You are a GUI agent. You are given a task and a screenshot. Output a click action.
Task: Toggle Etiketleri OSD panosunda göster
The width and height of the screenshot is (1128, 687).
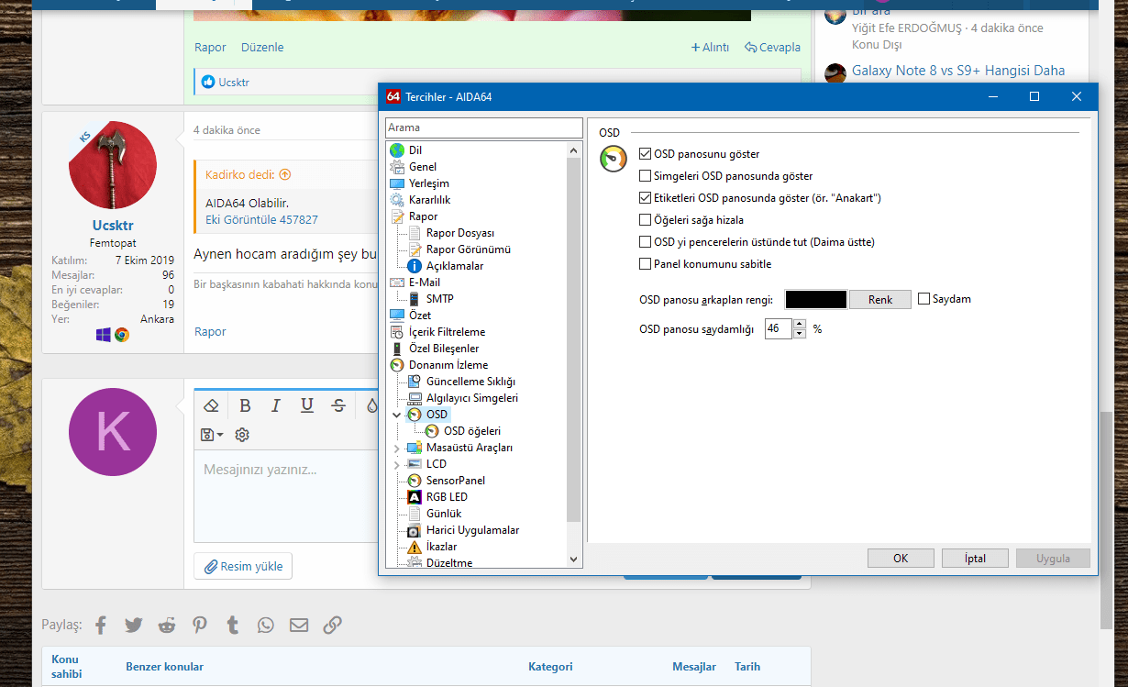(645, 198)
